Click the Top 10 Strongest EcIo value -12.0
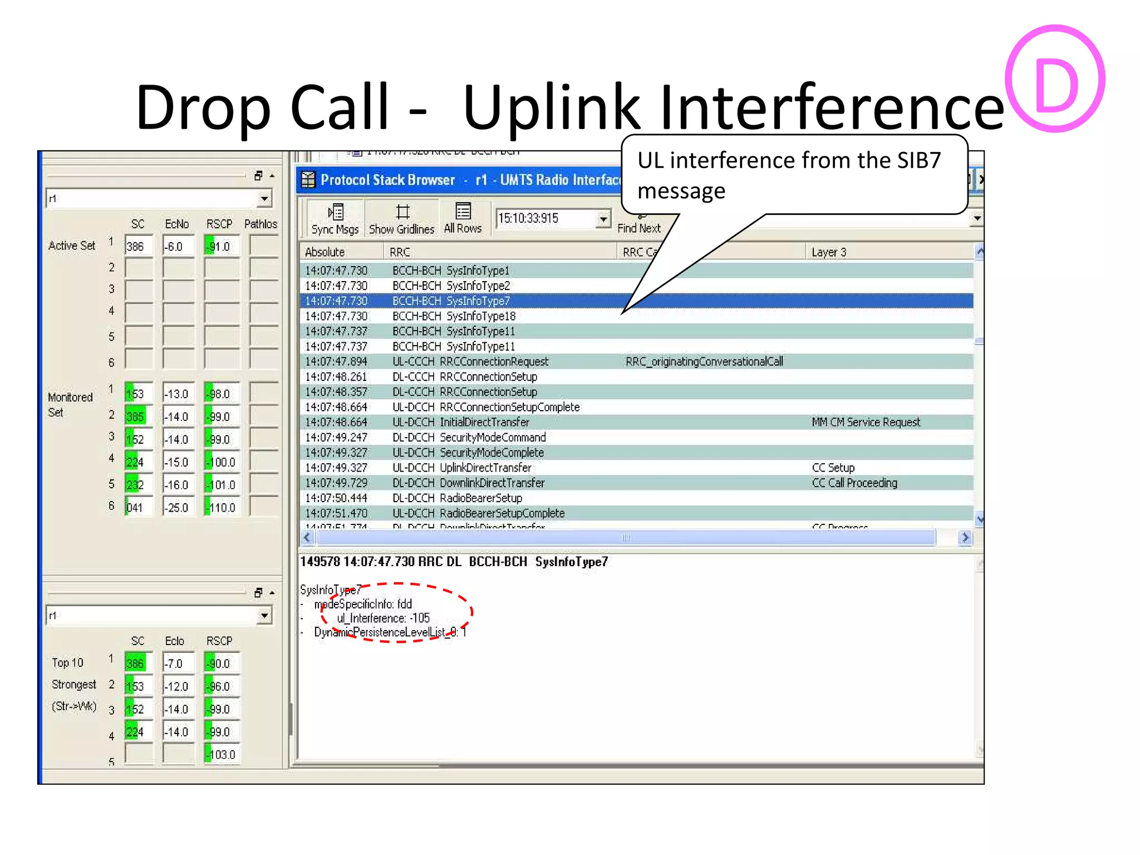 179,686
